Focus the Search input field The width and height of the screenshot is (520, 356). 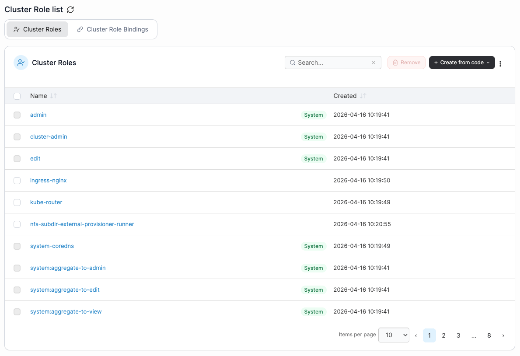coord(333,63)
